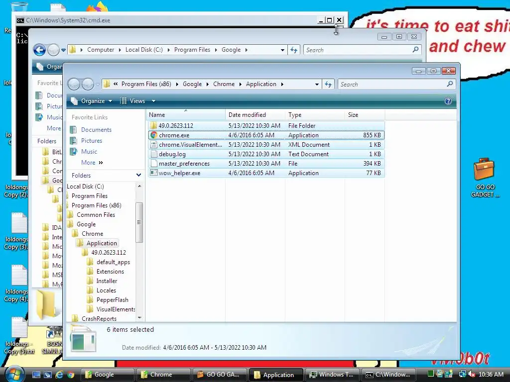Open Views dropdown arrow
Viewport: 510px width, 382px height.
tap(153, 101)
